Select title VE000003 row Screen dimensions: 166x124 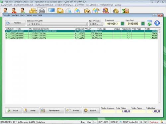(81, 36)
